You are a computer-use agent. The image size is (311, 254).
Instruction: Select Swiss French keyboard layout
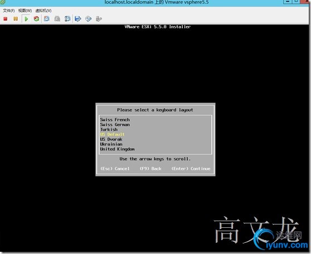(115, 120)
